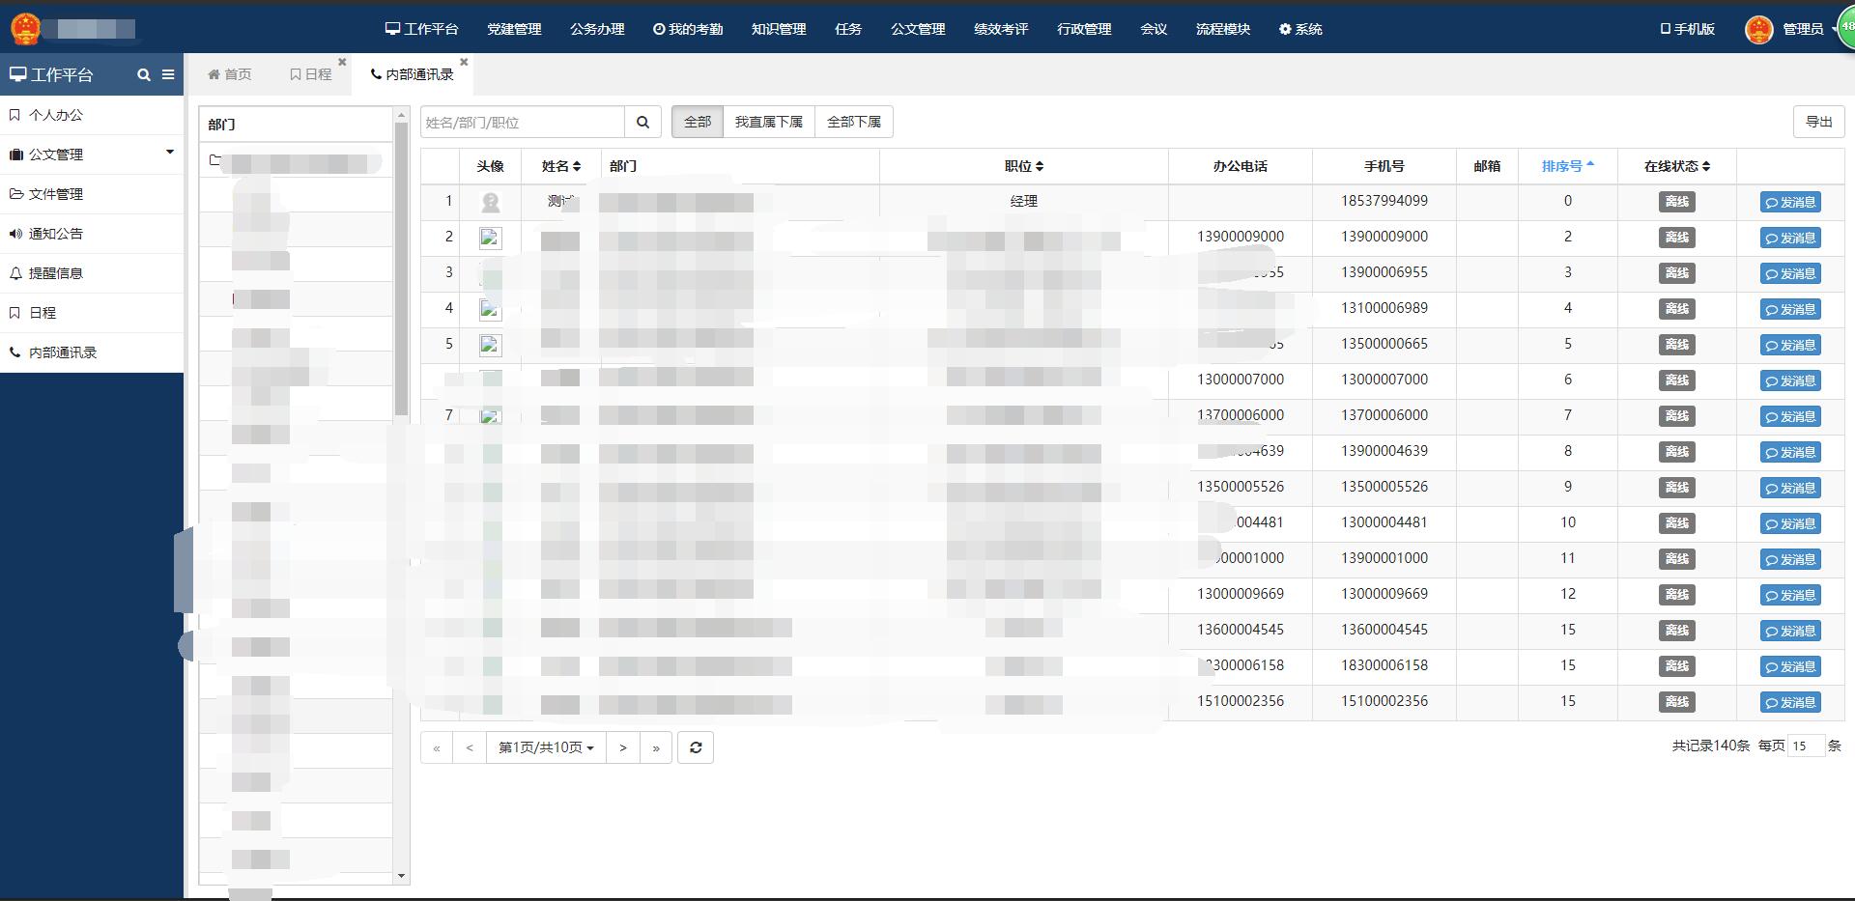This screenshot has height=901, width=1855.
Task: Open 内部通讯录 in sidebar
Action: [x=92, y=352]
